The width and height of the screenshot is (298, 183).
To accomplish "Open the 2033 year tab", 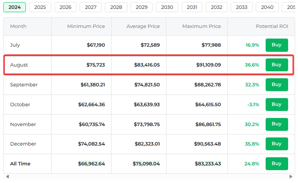I will click(241, 7).
